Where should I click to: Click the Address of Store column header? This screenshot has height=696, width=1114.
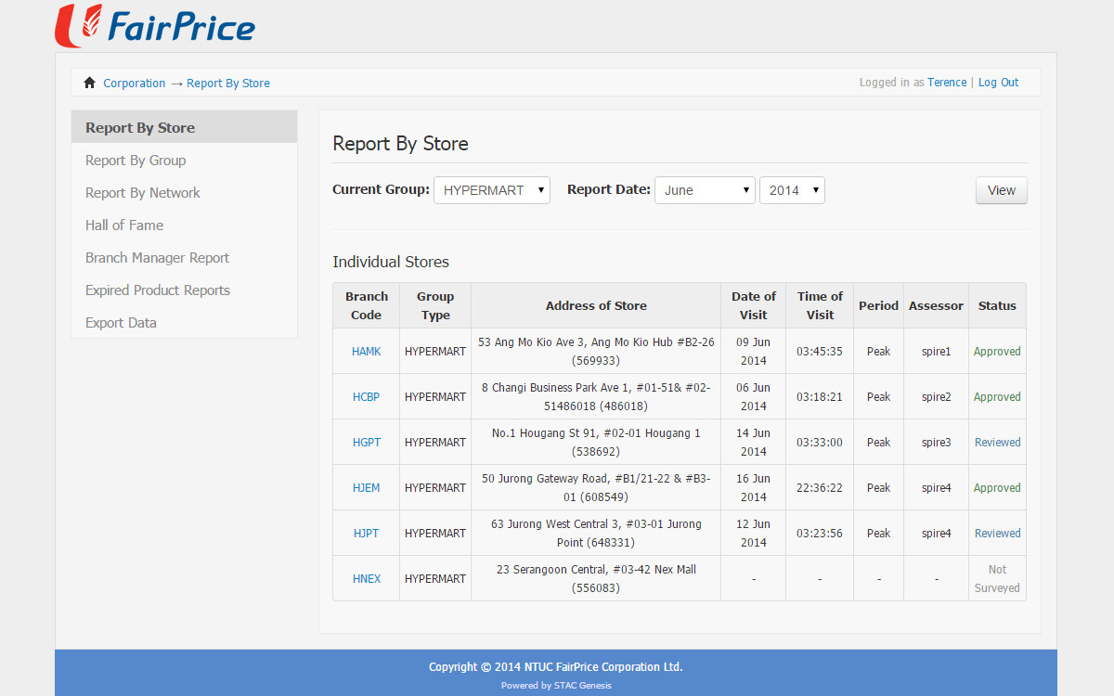pos(596,305)
